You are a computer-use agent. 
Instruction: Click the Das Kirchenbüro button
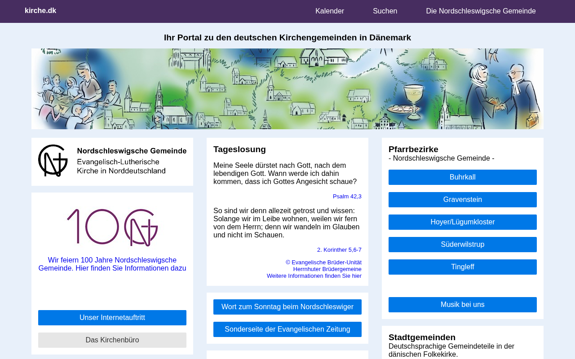tap(112, 340)
